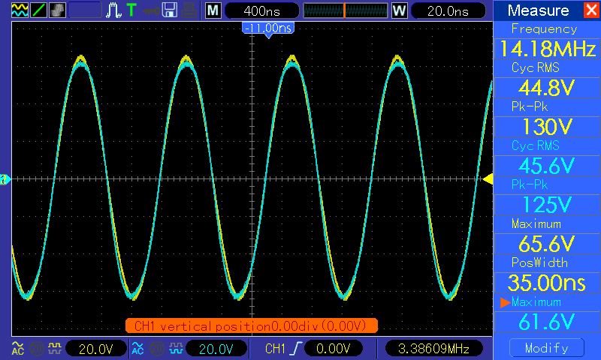The width and height of the screenshot is (601, 360).
Task: Click the -11.00ns horizontal trigger position marker
Action: pyautogui.click(x=267, y=28)
